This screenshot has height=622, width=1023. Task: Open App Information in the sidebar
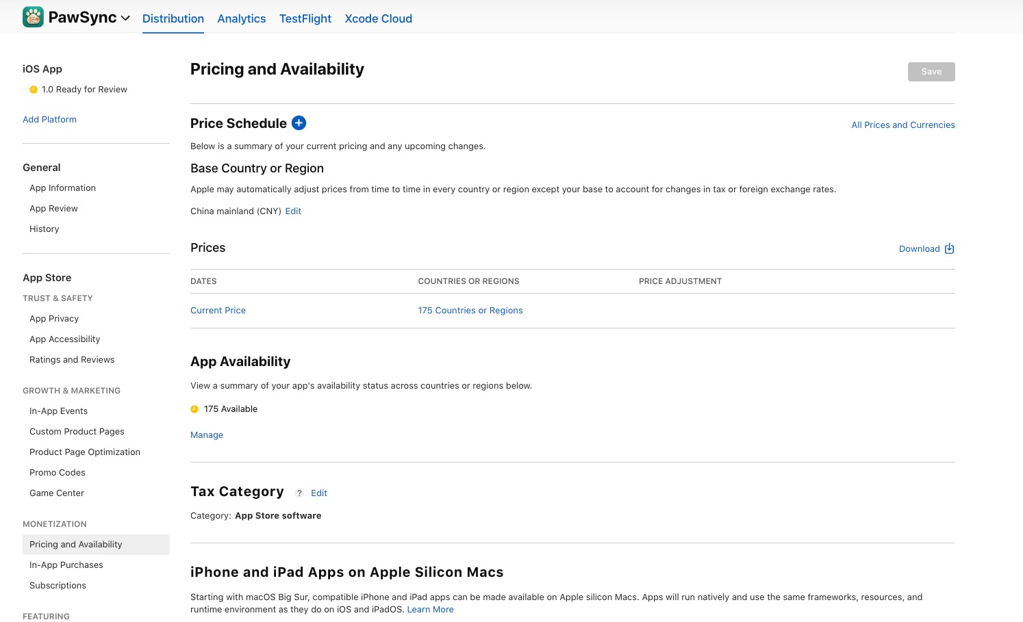click(62, 188)
